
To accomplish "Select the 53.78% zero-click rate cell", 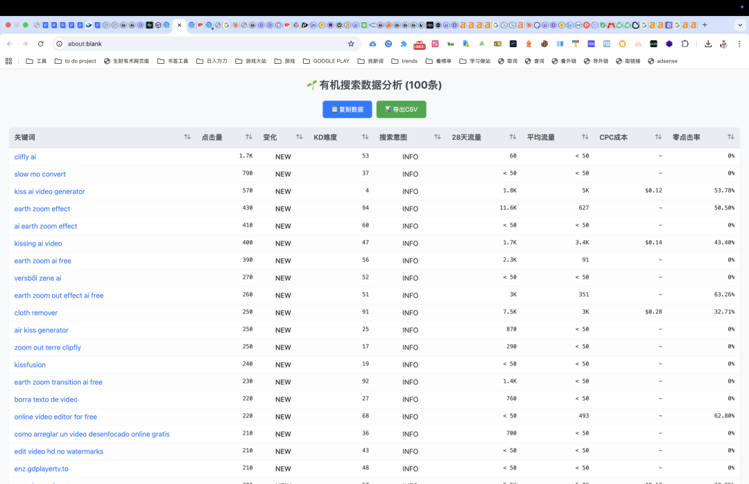I will point(724,191).
